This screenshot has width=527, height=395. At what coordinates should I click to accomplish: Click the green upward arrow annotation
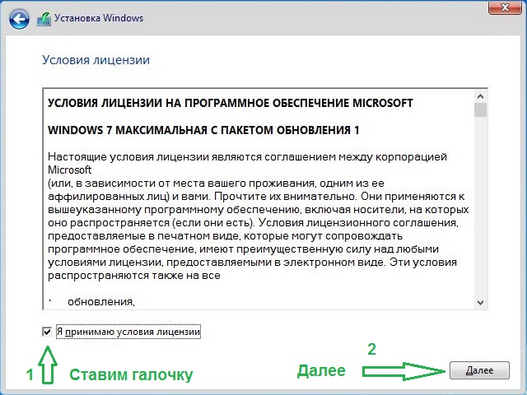point(48,365)
